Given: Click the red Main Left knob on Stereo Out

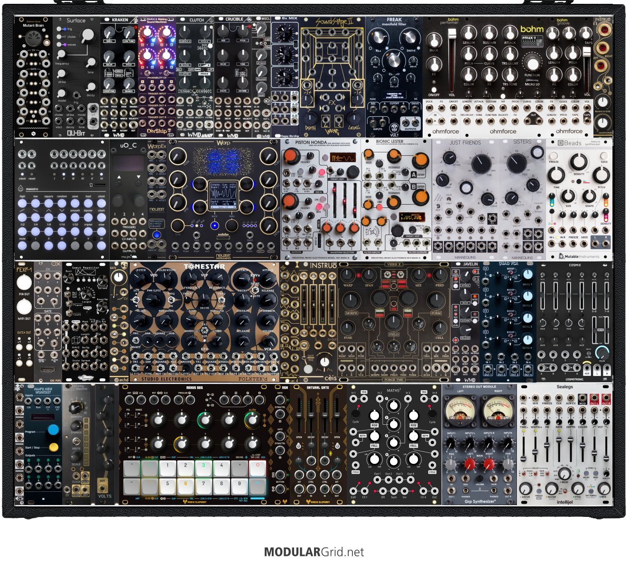Looking at the screenshot, I should point(470,464).
